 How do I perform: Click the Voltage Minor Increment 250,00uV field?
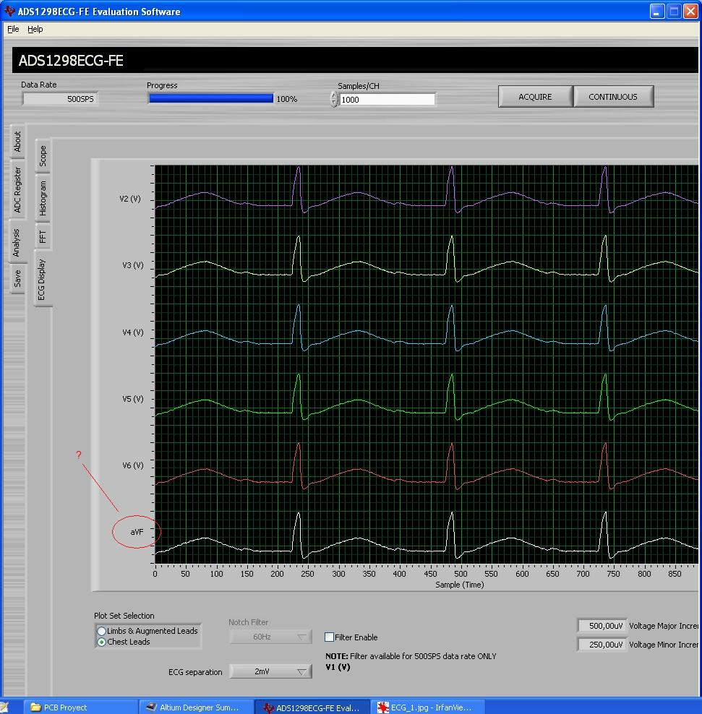(x=602, y=645)
